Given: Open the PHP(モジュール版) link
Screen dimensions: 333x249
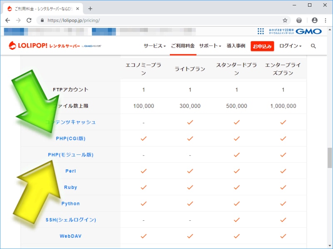Looking at the screenshot, I should 70,155.
